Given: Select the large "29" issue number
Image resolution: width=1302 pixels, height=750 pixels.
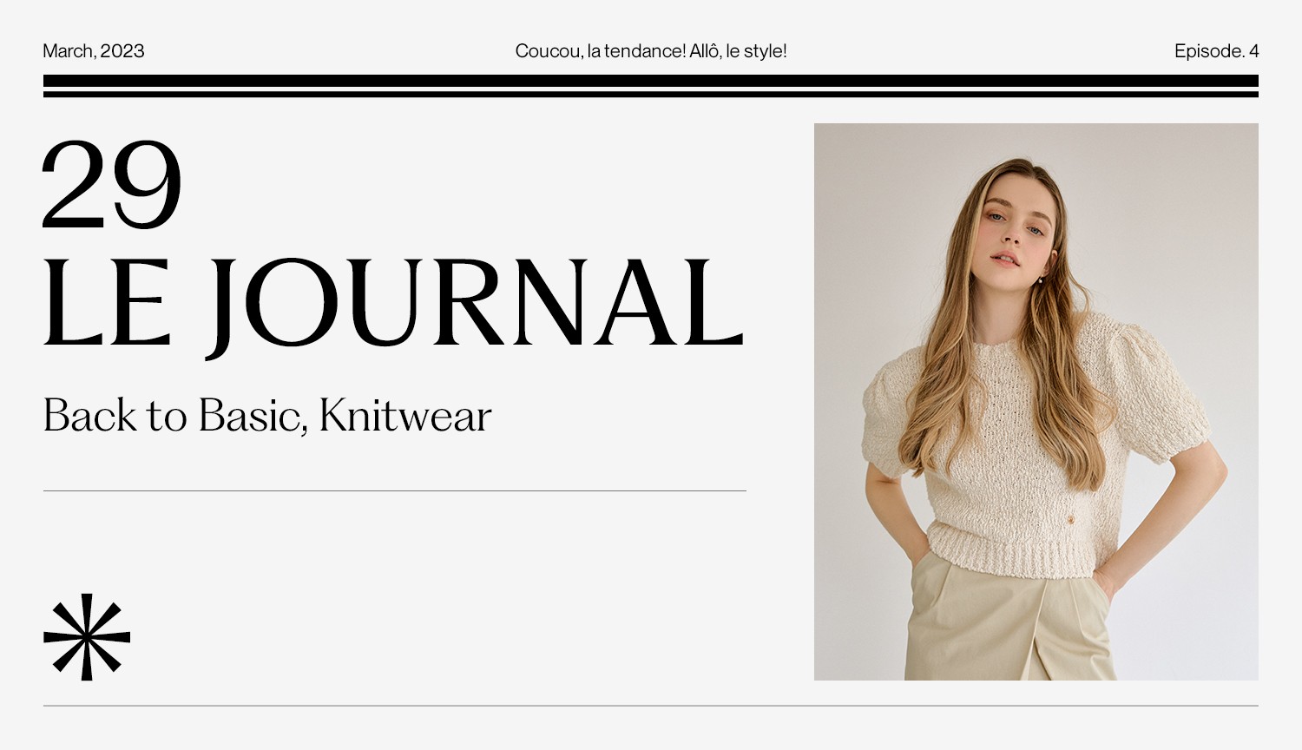Looking at the screenshot, I should 113,185.
